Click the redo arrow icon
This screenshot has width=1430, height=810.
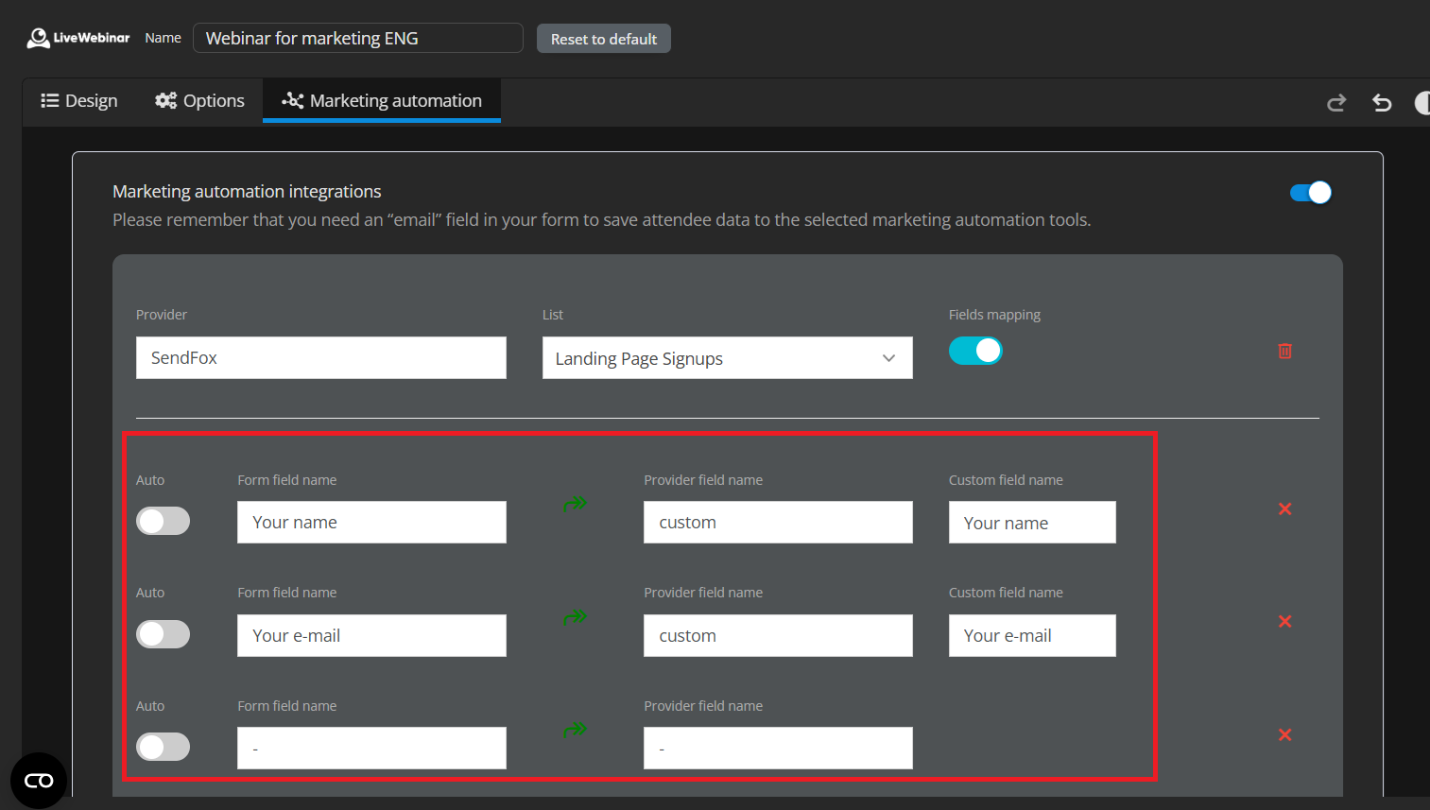pos(1335,103)
